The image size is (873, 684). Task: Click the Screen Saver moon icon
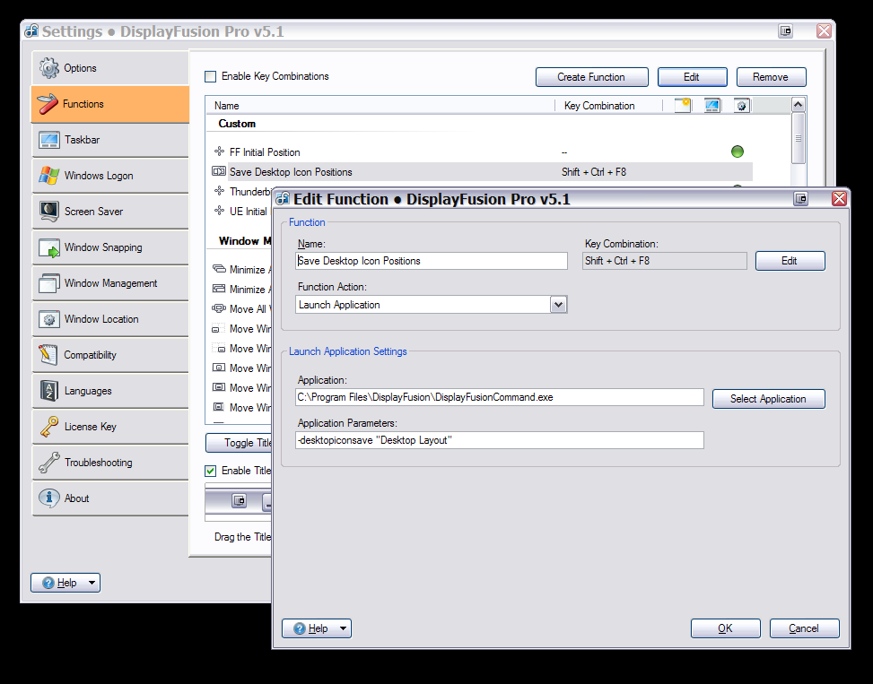click(48, 212)
